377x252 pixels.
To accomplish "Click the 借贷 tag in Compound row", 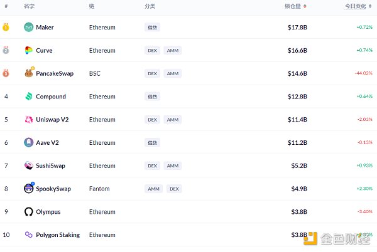I will [x=152, y=97].
